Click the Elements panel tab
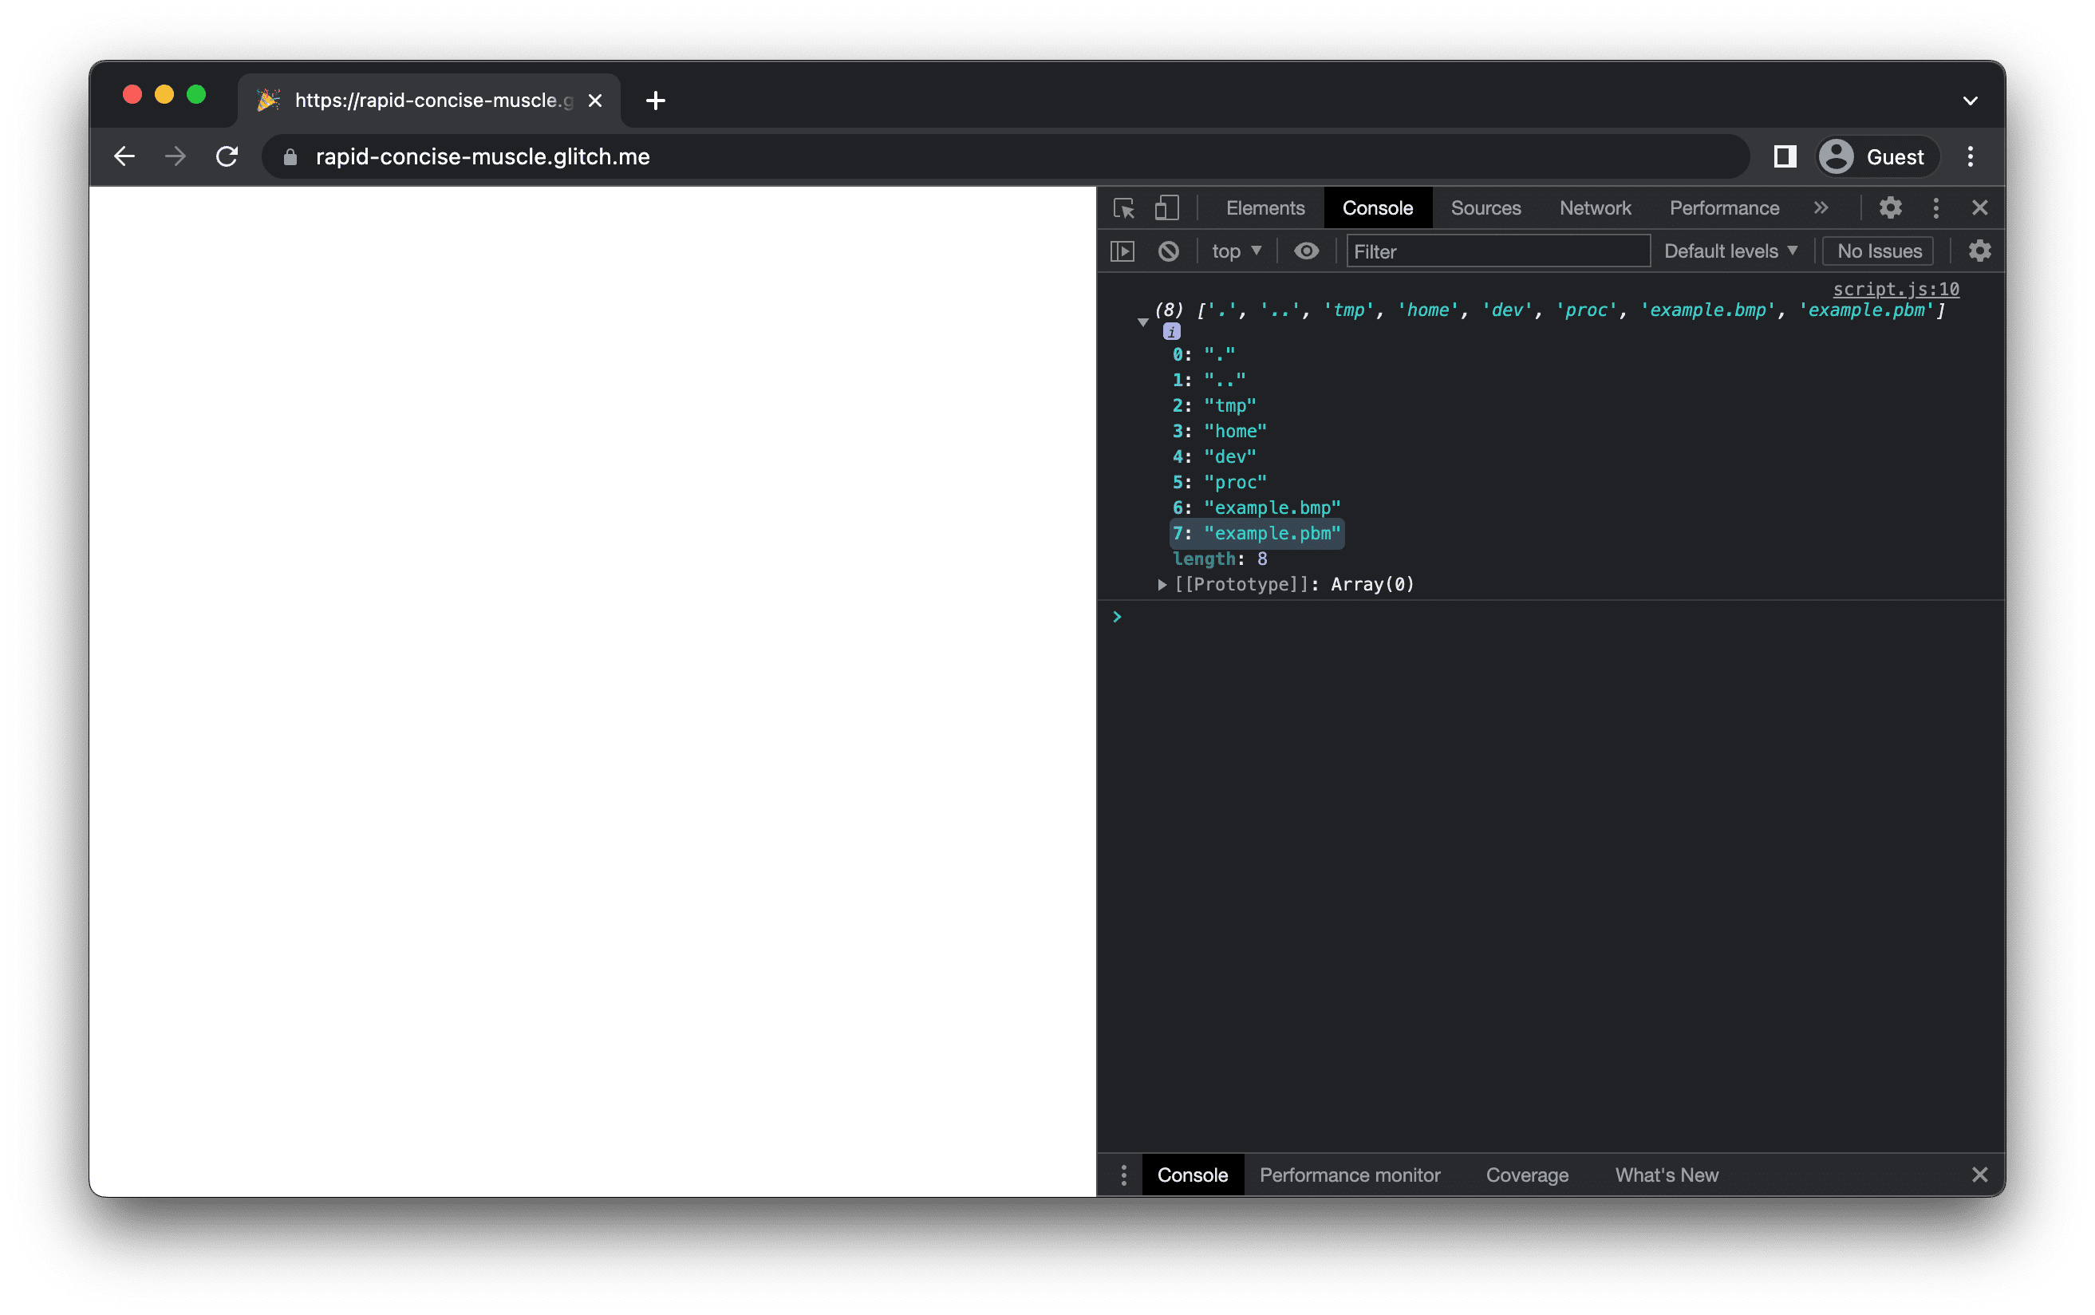 point(1264,207)
